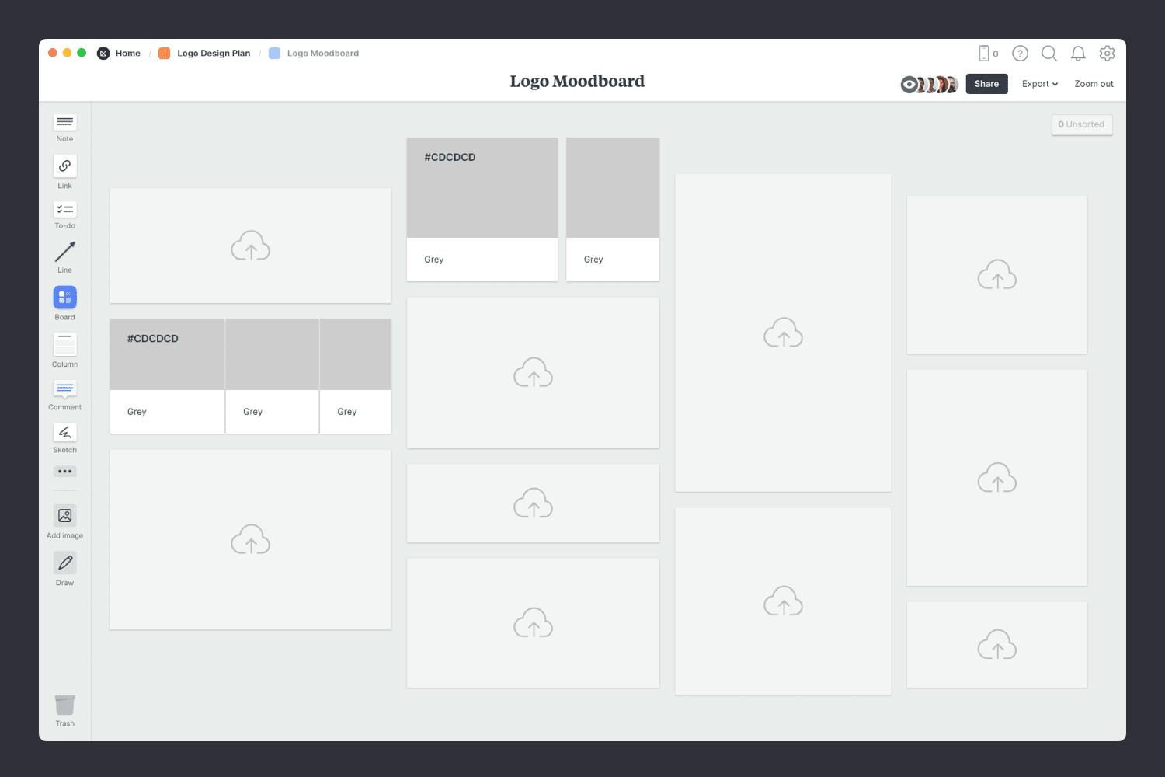Navigate to Logo Design Plan in the breadcrumb
Image resolution: width=1165 pixels, height=777 pixels.
tap(214, 53)
